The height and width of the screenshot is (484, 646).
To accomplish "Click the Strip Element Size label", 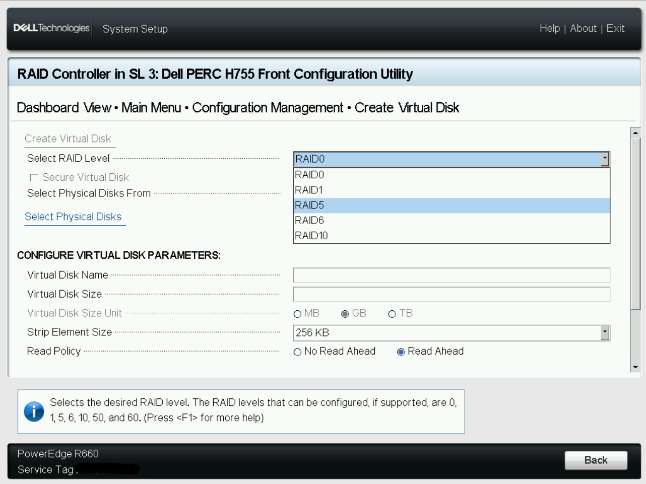I will [70, 332].
